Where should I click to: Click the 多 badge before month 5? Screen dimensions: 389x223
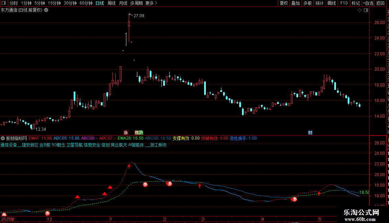pyautogui.click(x=294, y=199)
